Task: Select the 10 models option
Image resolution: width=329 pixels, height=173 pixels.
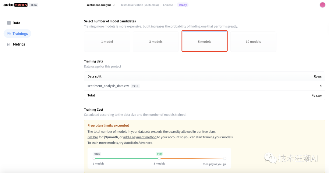Action: tap(253, 41)
